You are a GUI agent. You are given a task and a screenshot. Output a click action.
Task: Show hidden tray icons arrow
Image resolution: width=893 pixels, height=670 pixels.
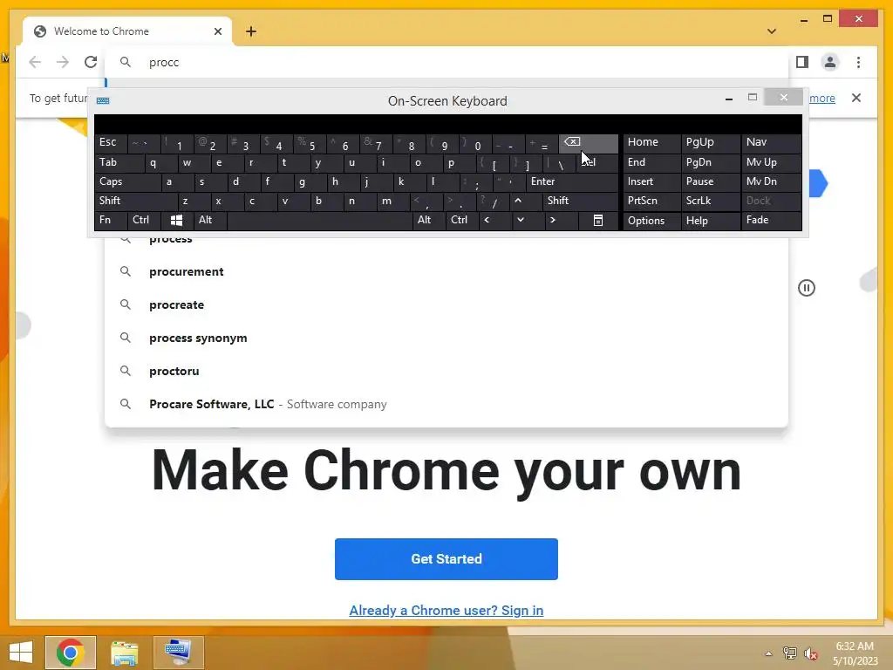(768, 653)
